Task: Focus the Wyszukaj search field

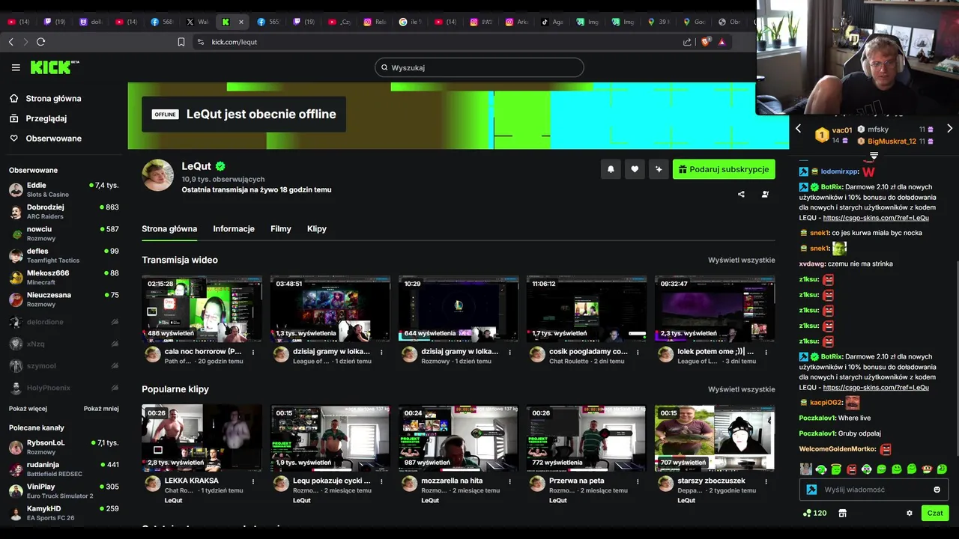Action: click(479, 67)
